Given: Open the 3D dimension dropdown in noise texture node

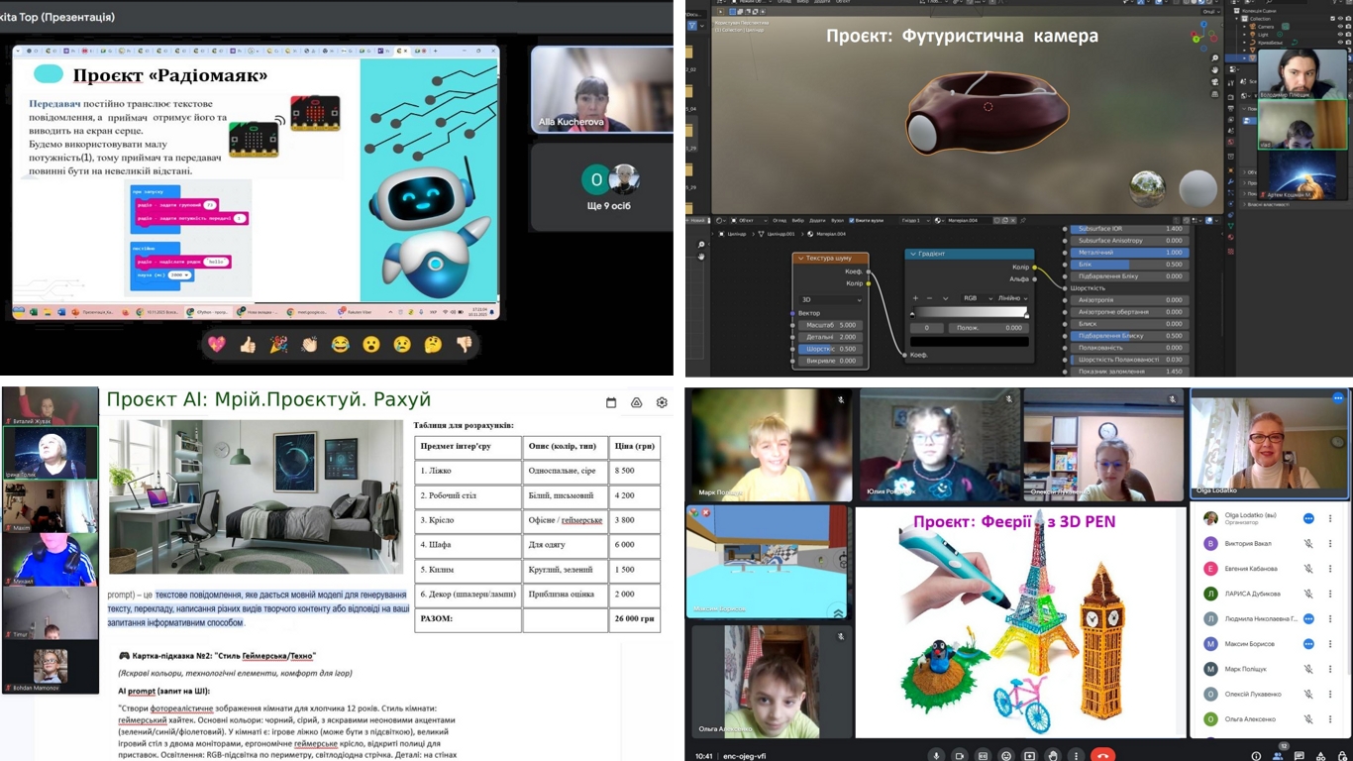Looking at the screenshot, I should 830,299.
